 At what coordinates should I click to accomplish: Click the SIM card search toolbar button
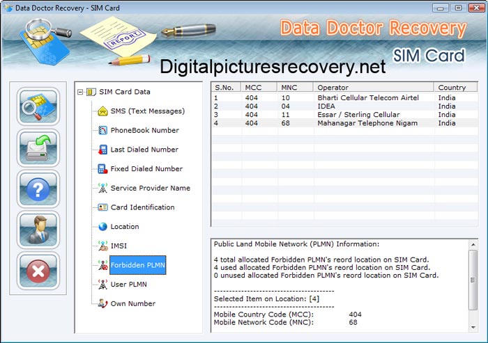click(x=38, y=106)
